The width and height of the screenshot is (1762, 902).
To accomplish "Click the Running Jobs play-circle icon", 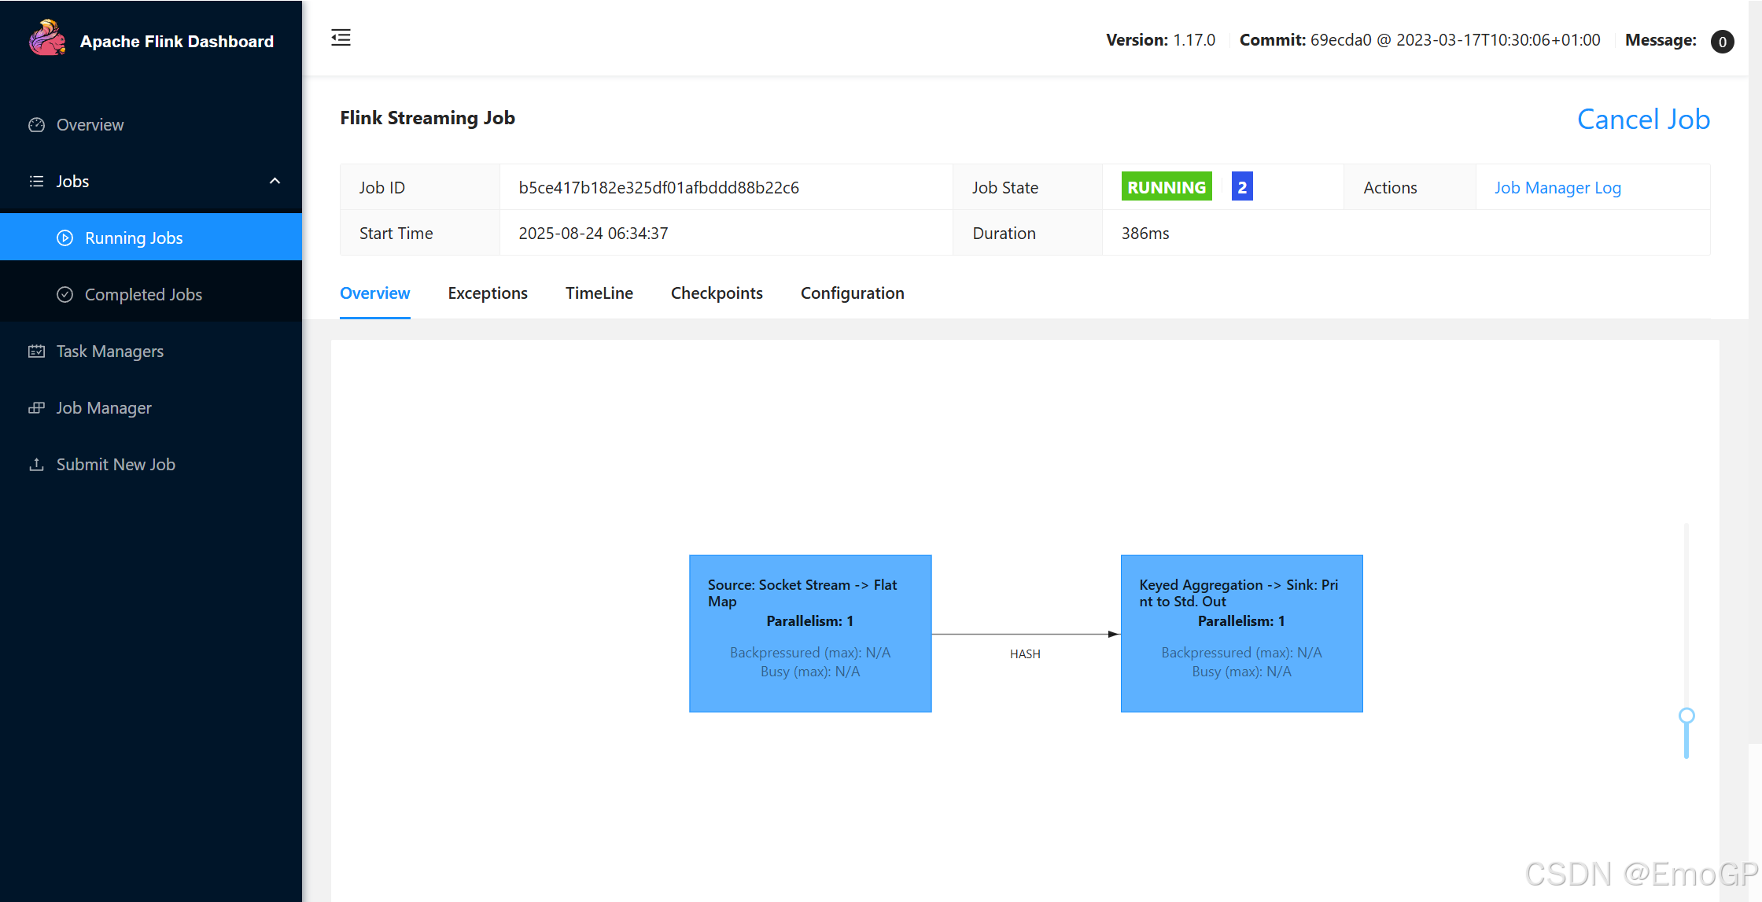I will (65, 238).
